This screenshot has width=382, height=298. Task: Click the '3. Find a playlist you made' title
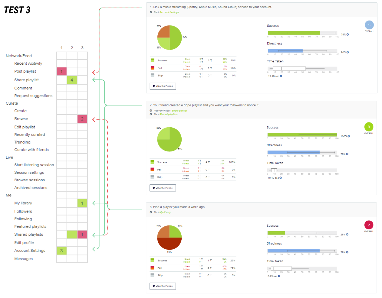(x=178, y=207)
